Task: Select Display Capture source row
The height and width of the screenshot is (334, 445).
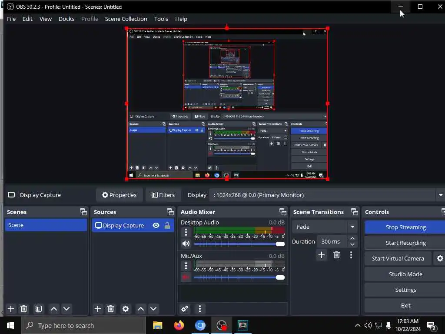Action: tap(133, 226)
